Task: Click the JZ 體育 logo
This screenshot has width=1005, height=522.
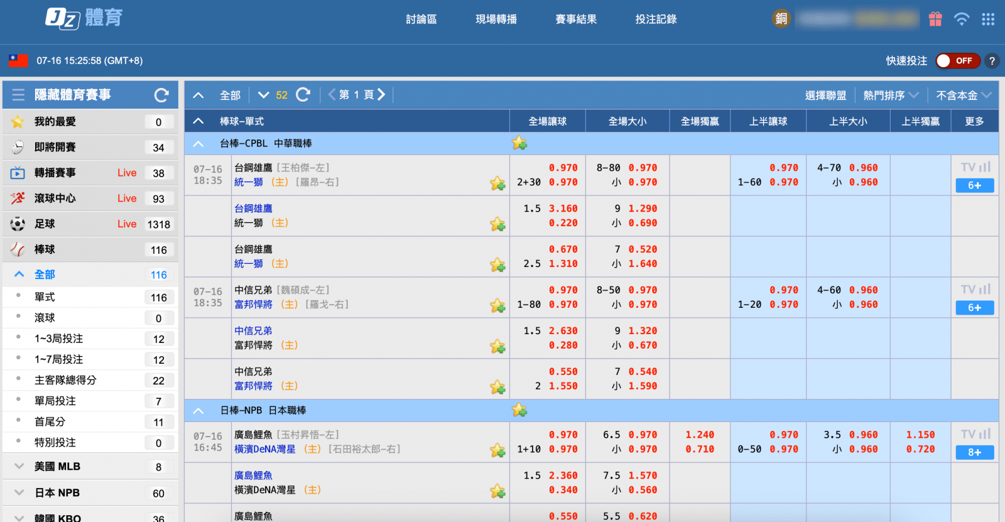Action: (x=84, y=18)
